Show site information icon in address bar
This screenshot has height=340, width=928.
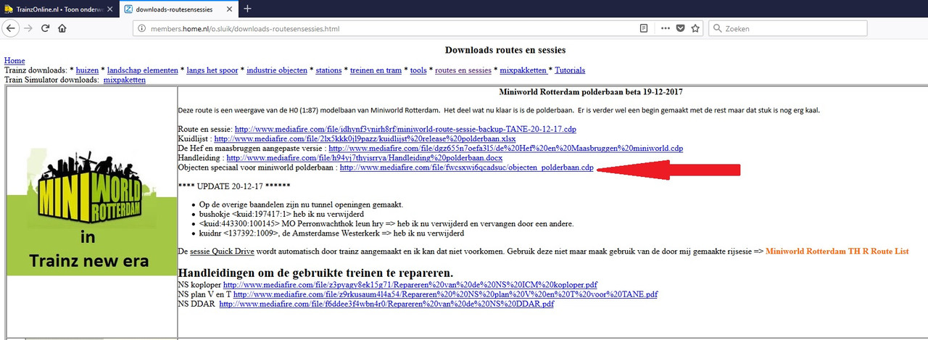tap(141, 29)
